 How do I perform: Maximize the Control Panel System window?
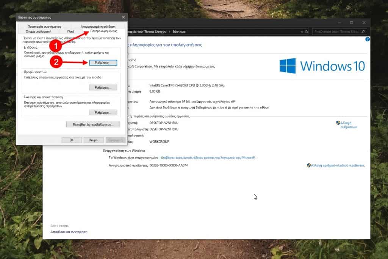(351, 23)
